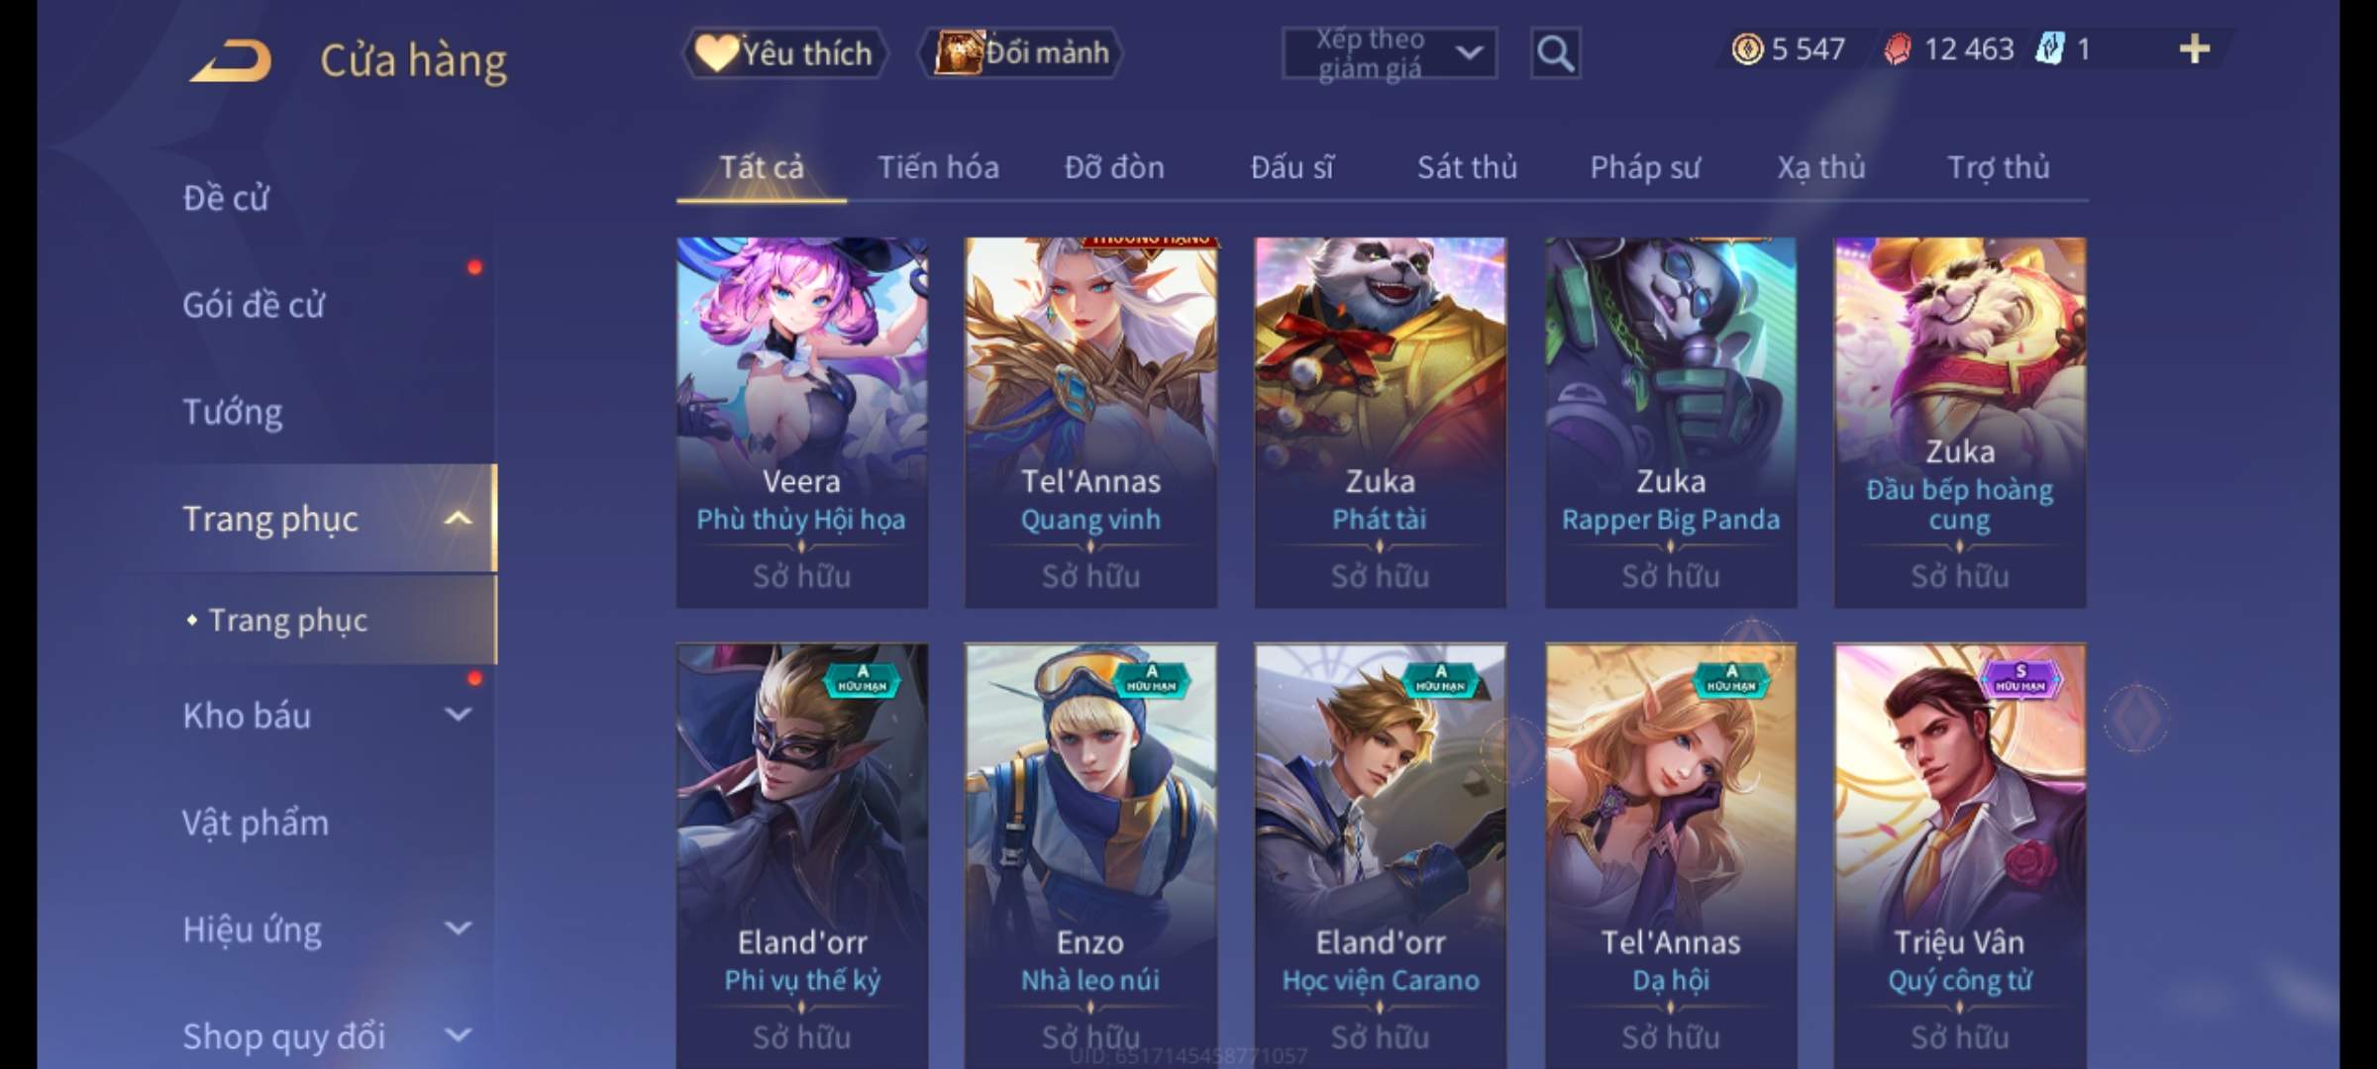This screenshot has height=1069, width=2377.
Task: Open the Xếp theo giảm giá dropdown
Action: pyautogui.click(x=1389, y=53)
